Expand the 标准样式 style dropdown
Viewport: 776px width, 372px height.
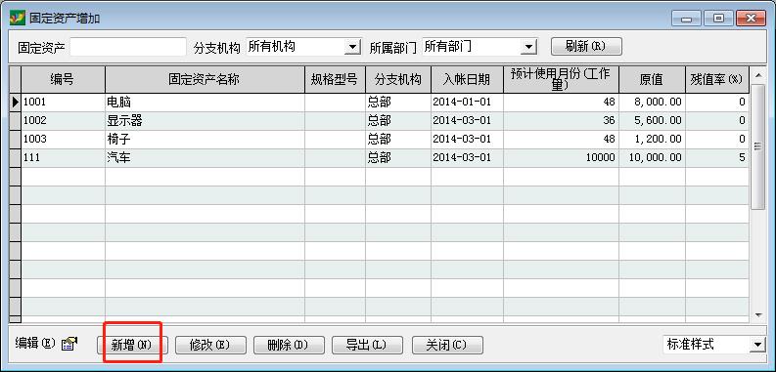click(757, 345)
